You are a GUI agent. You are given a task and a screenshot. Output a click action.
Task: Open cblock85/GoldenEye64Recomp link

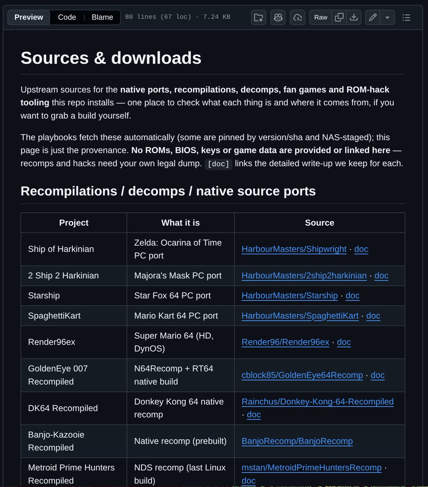(x=302, y=375)
